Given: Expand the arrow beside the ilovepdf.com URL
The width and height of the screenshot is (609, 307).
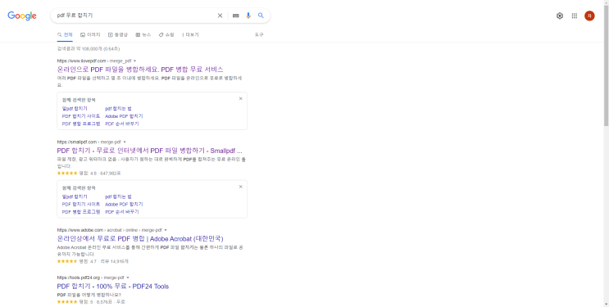Looking at the screenshot, I should coord(134,61).
